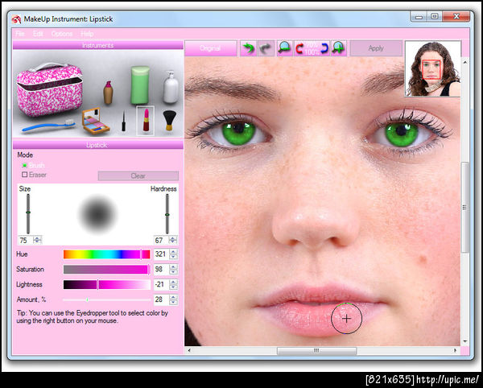Screen dimensions: 483x388
Task: Select the foundation bottle instrument
Action: tap(108, 93)
